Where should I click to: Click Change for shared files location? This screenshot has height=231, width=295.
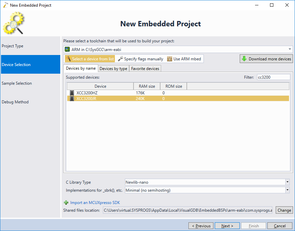pos(284,210)
